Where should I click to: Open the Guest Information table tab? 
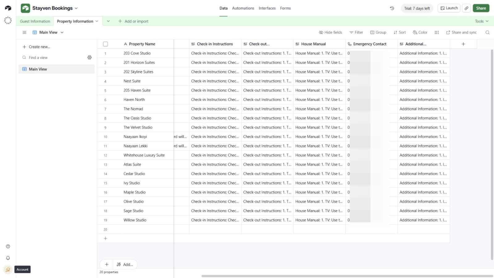(x=35, y=21)
